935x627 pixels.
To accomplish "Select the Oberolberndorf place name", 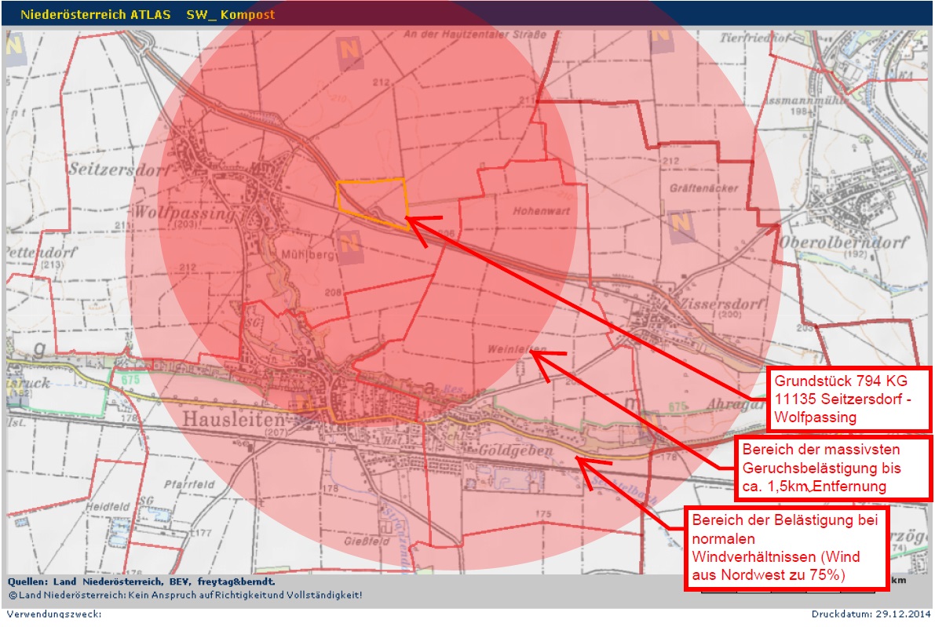I will tap(843, 242).
